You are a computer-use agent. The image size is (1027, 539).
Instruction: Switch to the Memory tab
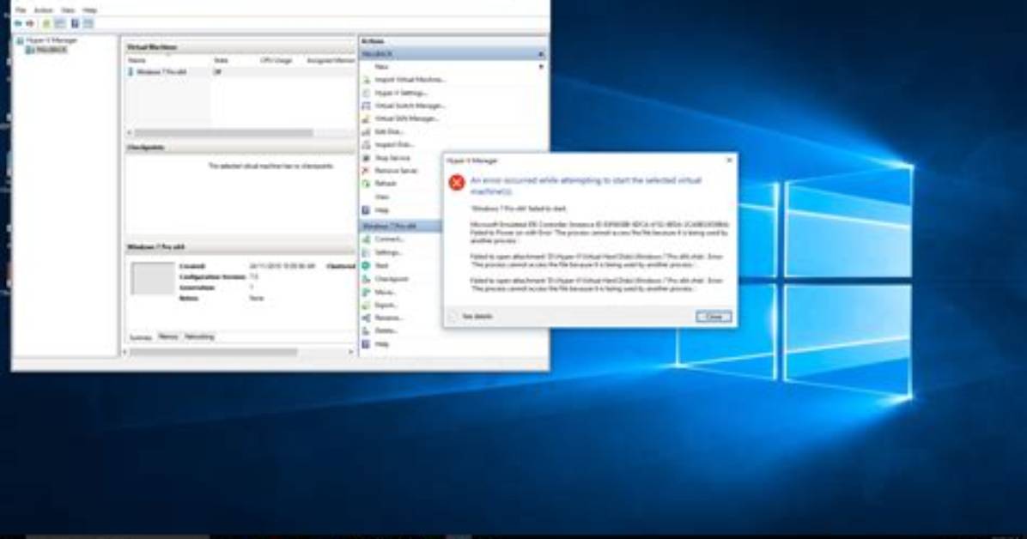click(167, 336)
